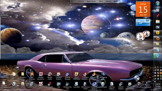
Task: Launch the Sprint SmartView desktop shortcut
Action: (x=76, y=76)
